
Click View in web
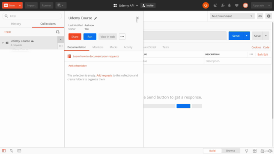pos(107,37)
